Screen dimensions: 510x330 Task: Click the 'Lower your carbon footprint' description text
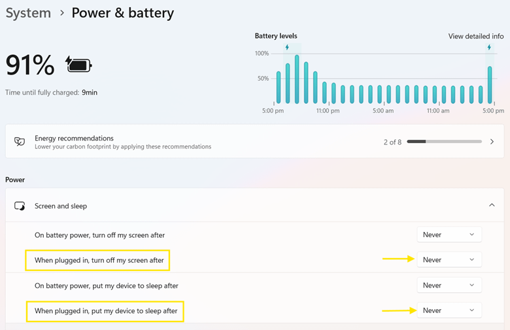(123, 146)
